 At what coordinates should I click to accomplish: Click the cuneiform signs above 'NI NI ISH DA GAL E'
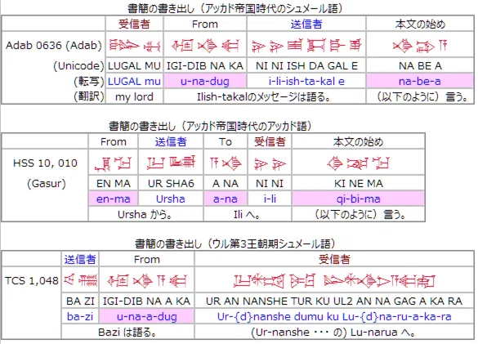(x=306, y=46)
